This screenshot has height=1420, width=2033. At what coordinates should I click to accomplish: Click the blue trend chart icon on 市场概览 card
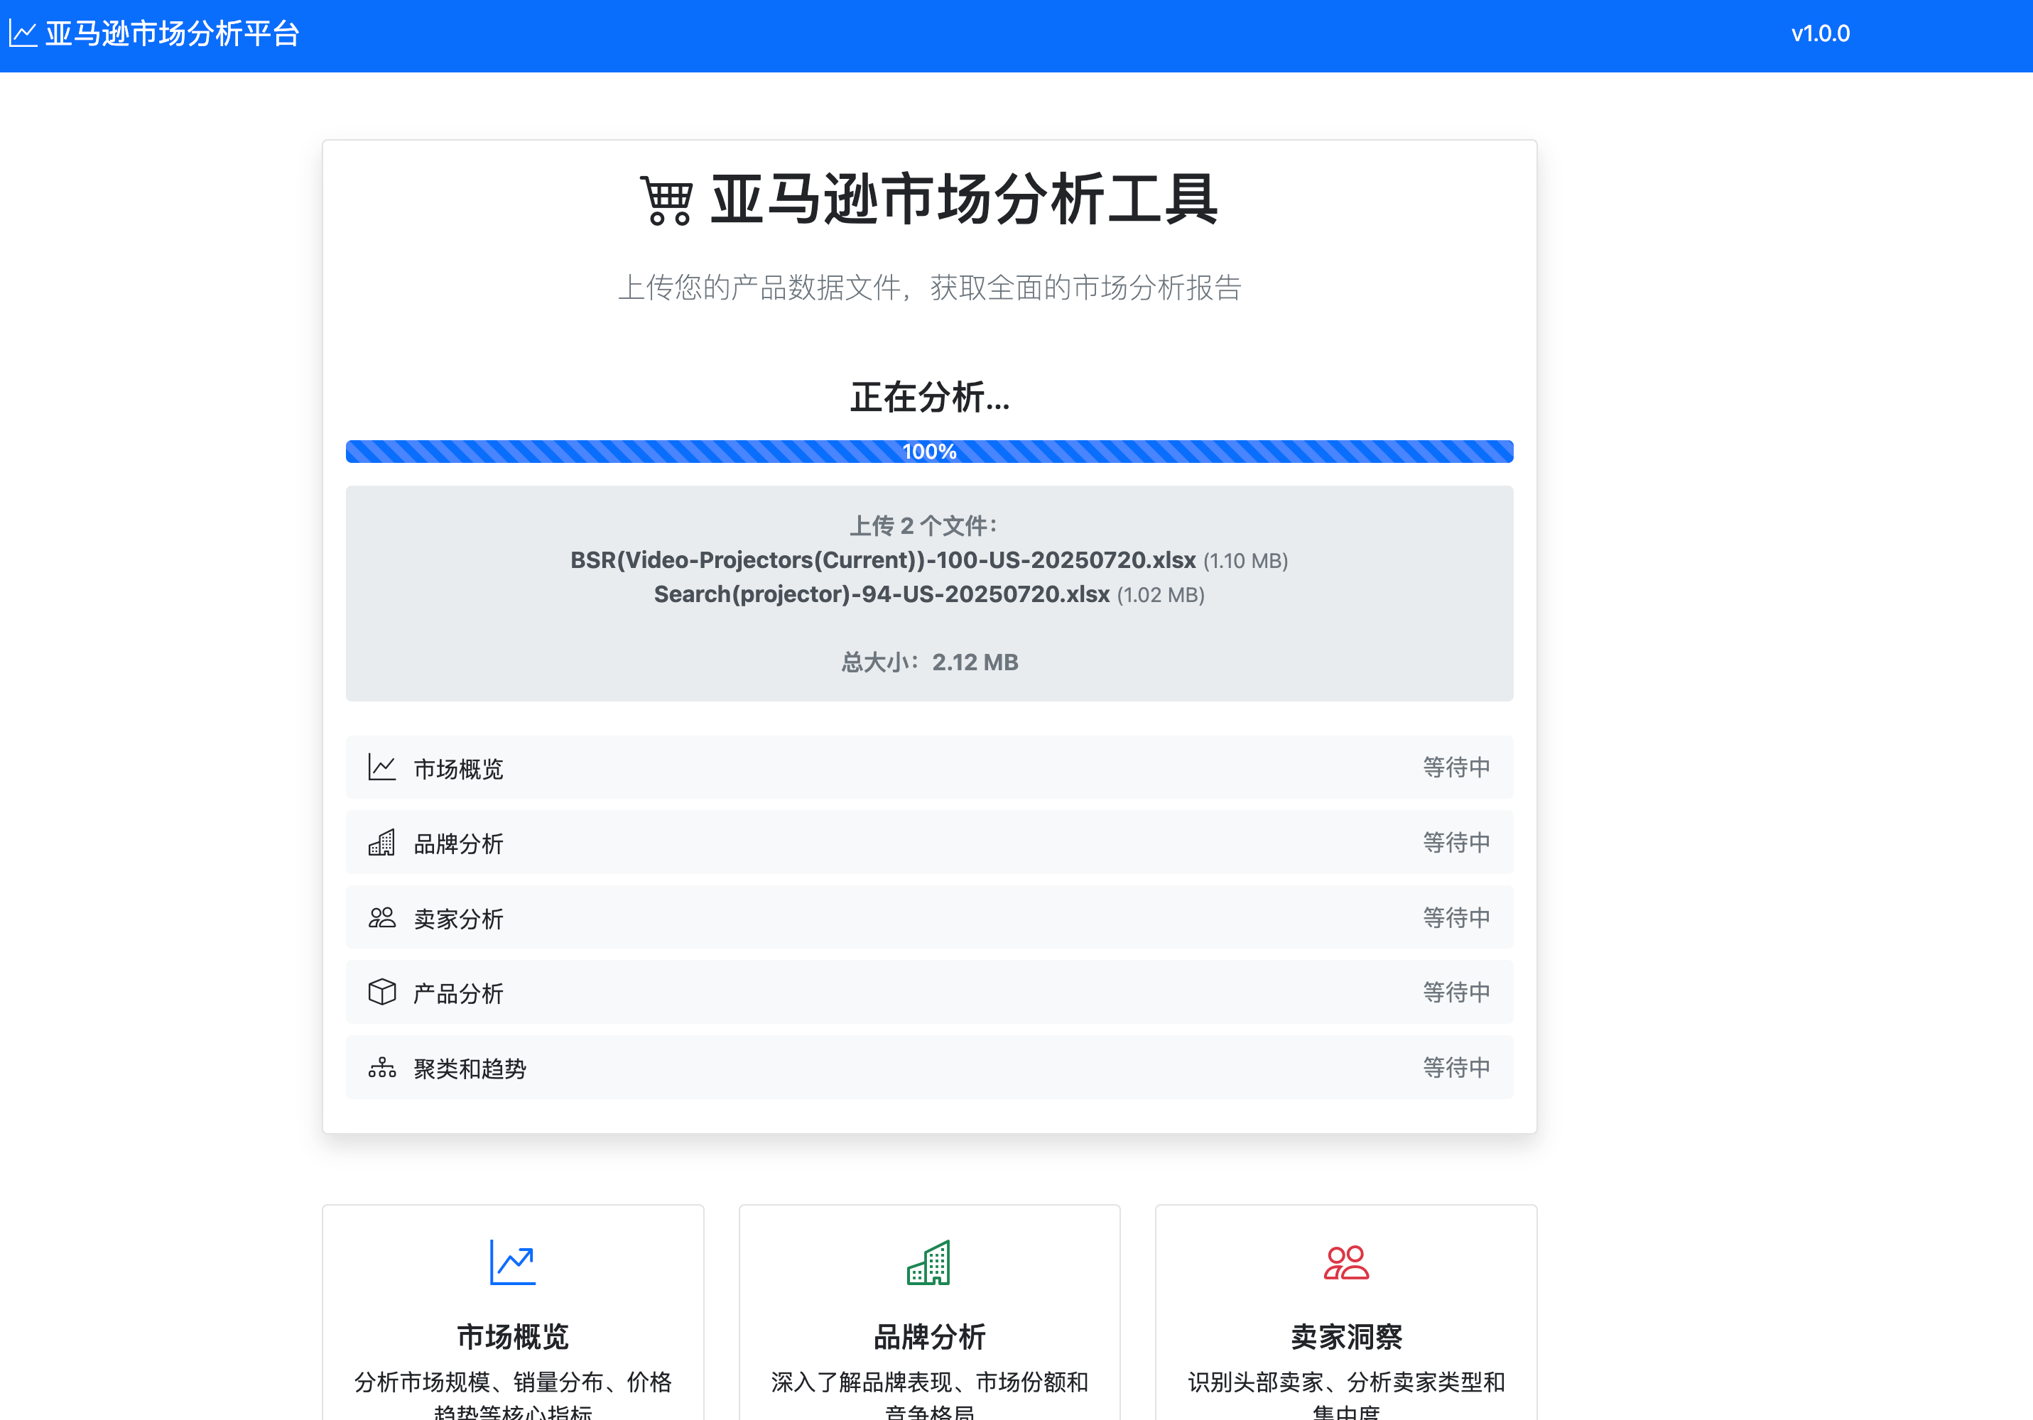[x=513, y=1262]
